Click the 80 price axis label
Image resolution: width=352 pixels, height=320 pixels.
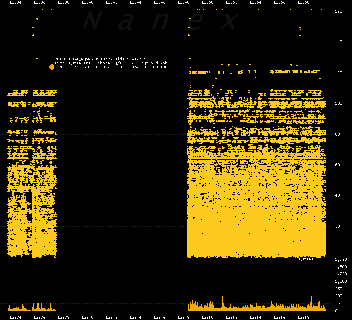pos(338,134)
